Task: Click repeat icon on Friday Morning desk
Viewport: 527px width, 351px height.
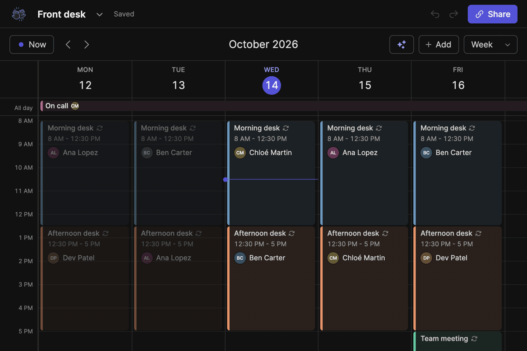Action: pos(472,128)
